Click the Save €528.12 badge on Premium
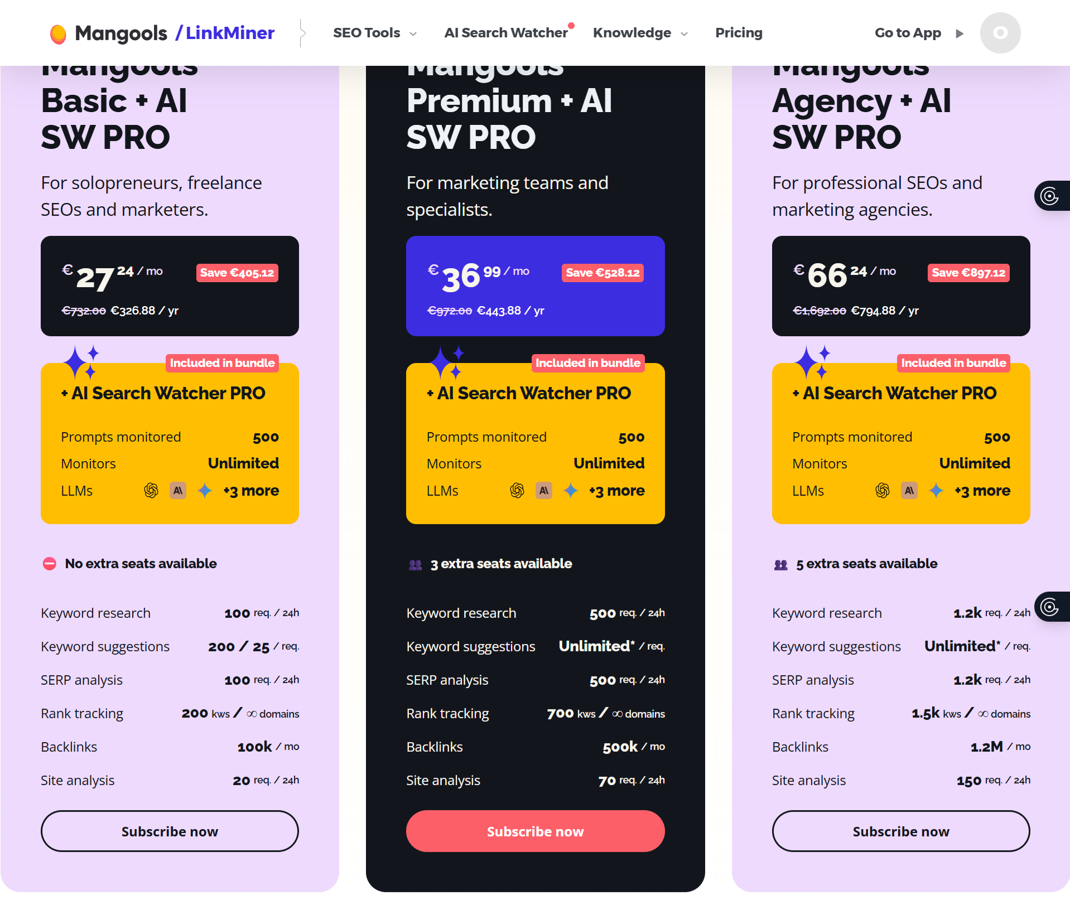 point(602,273)
